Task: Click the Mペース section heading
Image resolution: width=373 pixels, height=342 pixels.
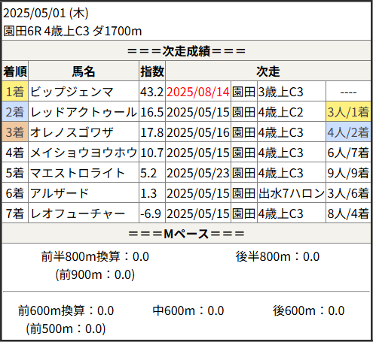Action: [x=186, y=234]
